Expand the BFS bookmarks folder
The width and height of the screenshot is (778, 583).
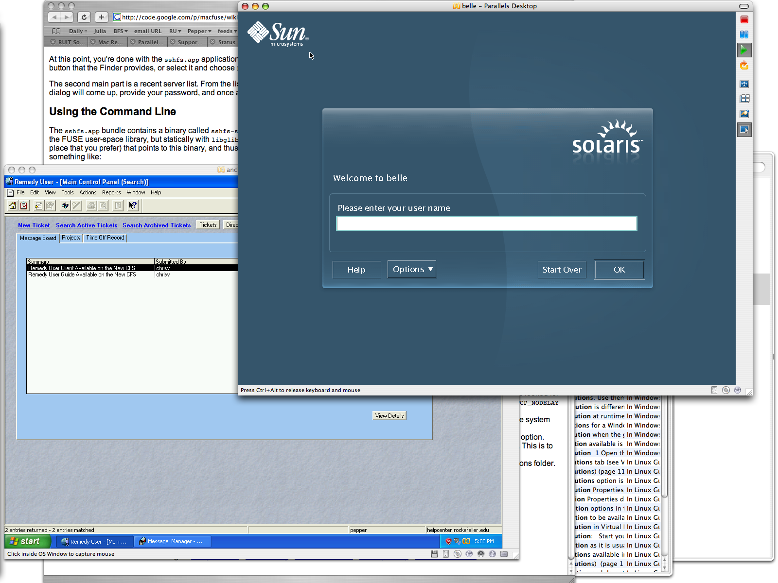tap(120, 31)
